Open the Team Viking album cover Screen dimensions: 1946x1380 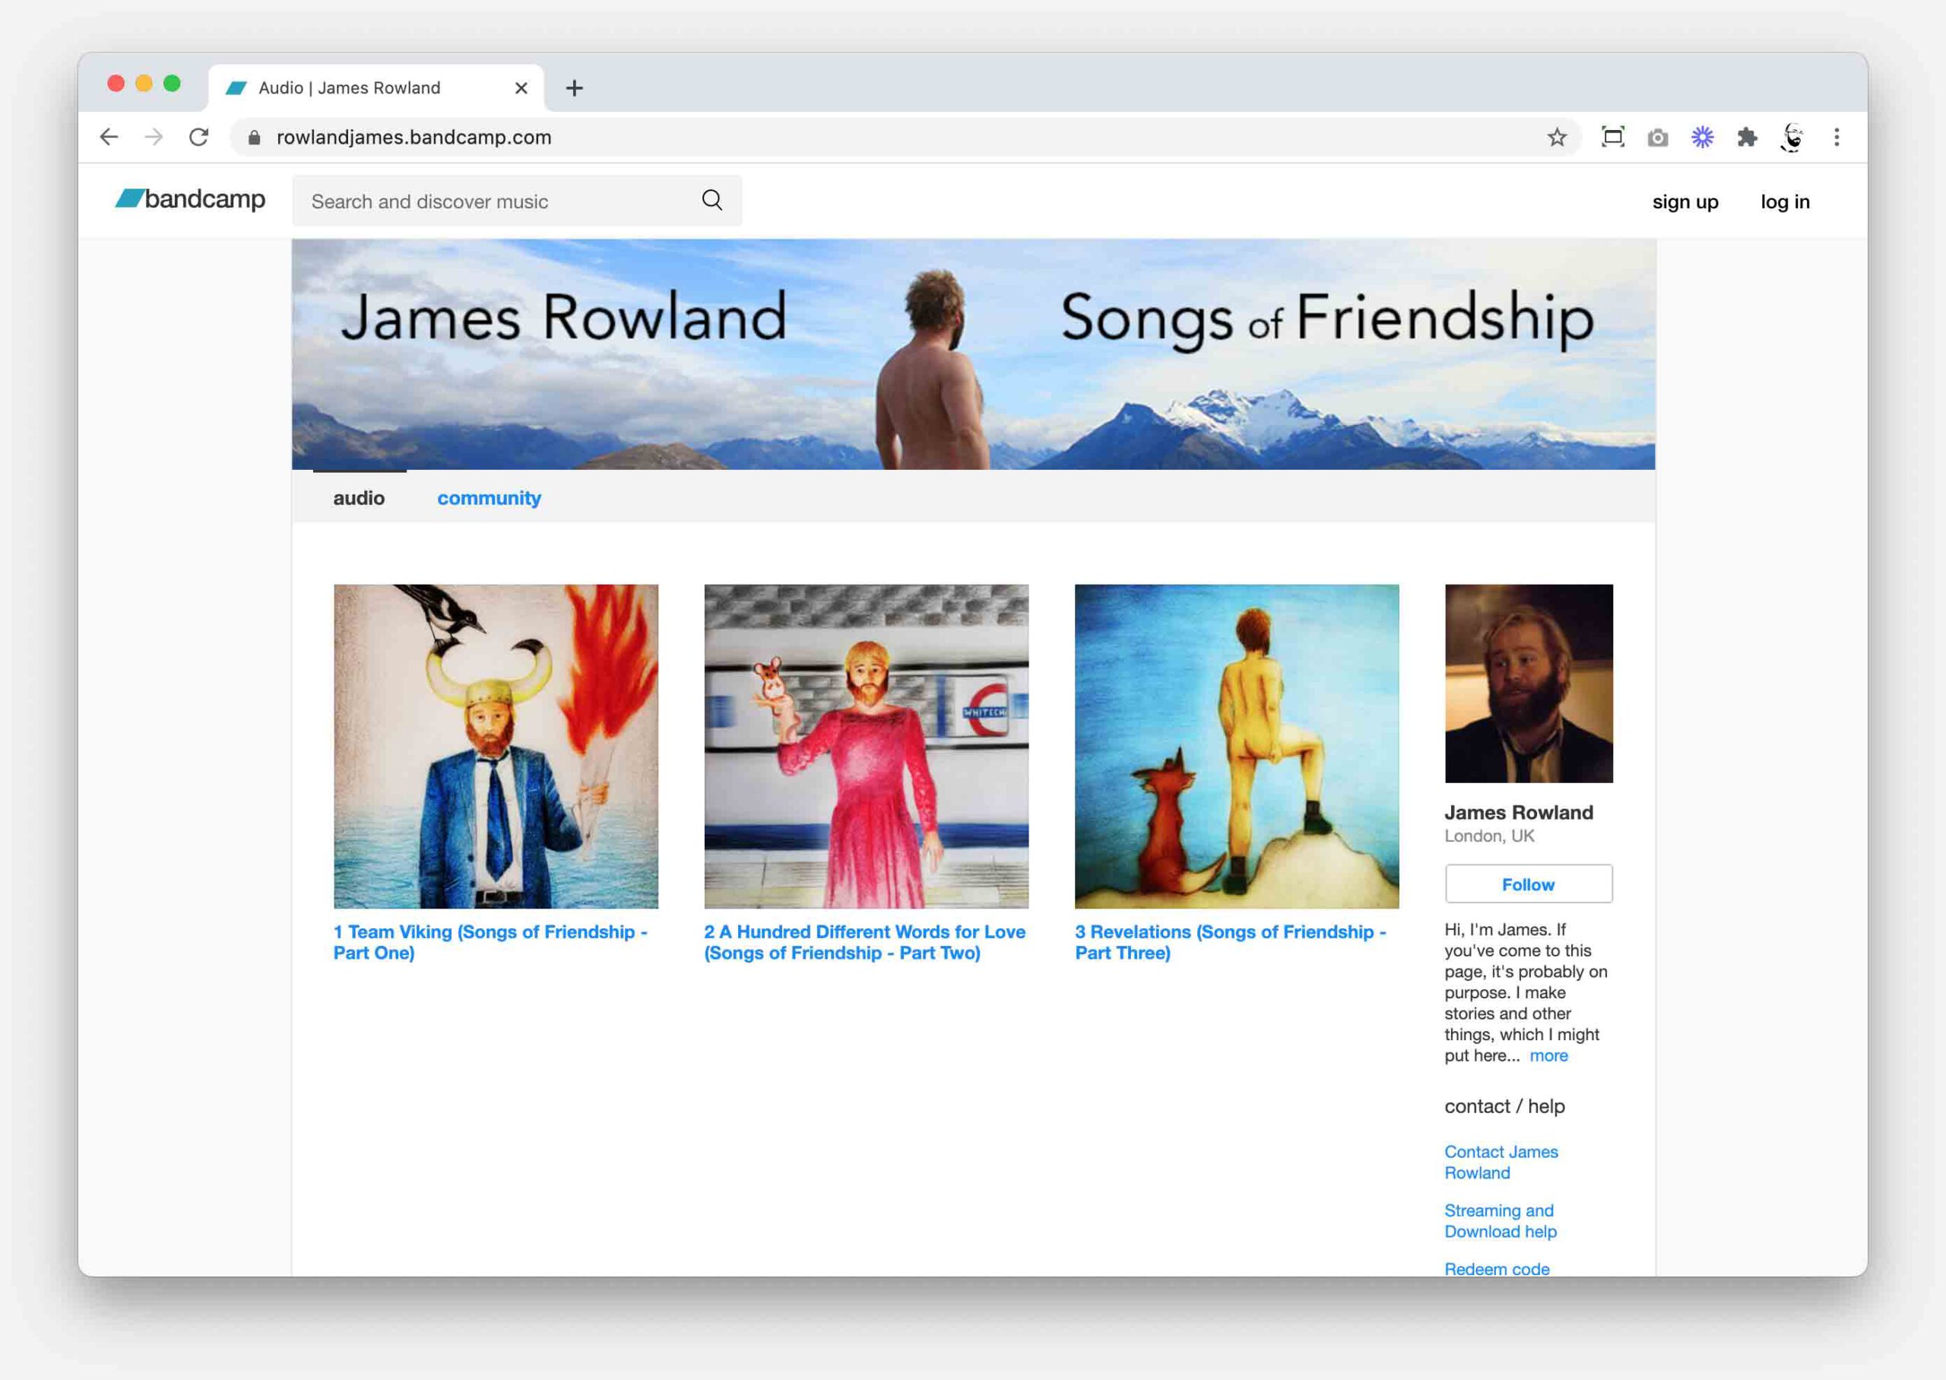(495, 746)
